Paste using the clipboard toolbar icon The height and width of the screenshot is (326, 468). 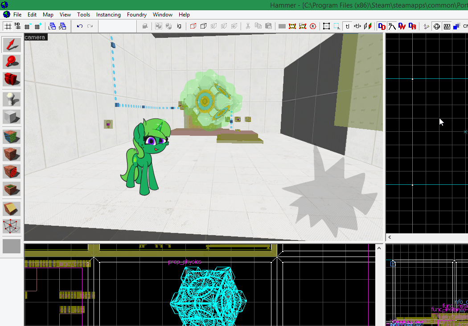pos(268,26)
